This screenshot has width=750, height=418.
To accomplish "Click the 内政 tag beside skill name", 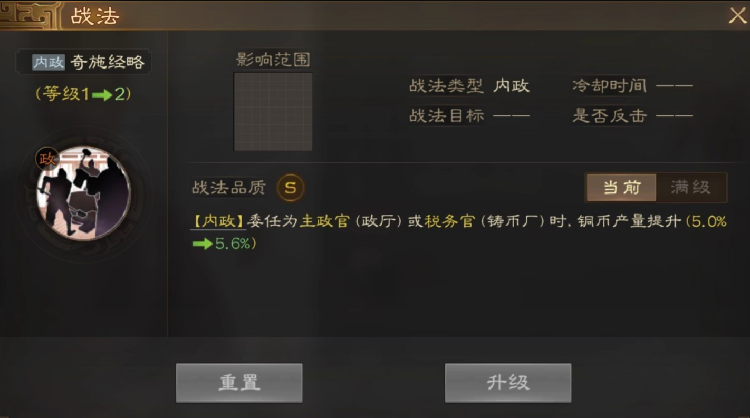I will [x=49, y=62].
